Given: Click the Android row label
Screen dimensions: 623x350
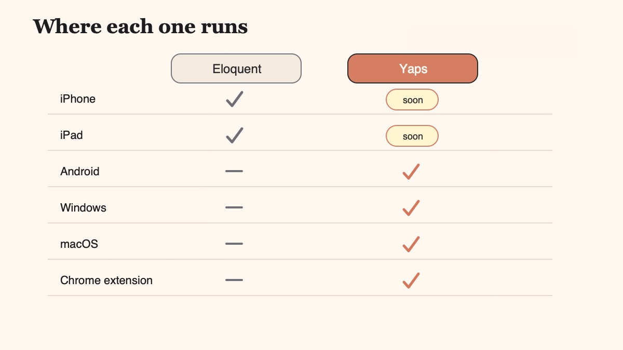Looking at the screenshot, I should (80, 171).
